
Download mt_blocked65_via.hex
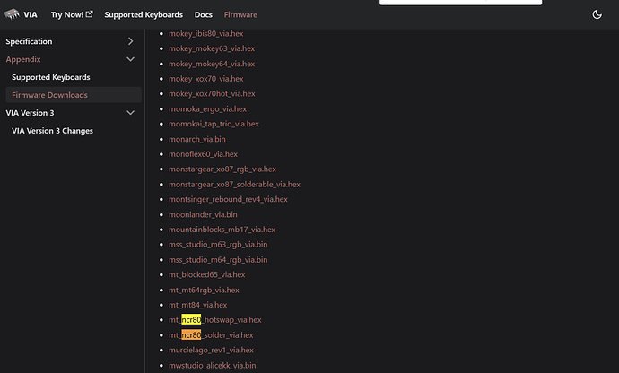(x=207, y=274)
